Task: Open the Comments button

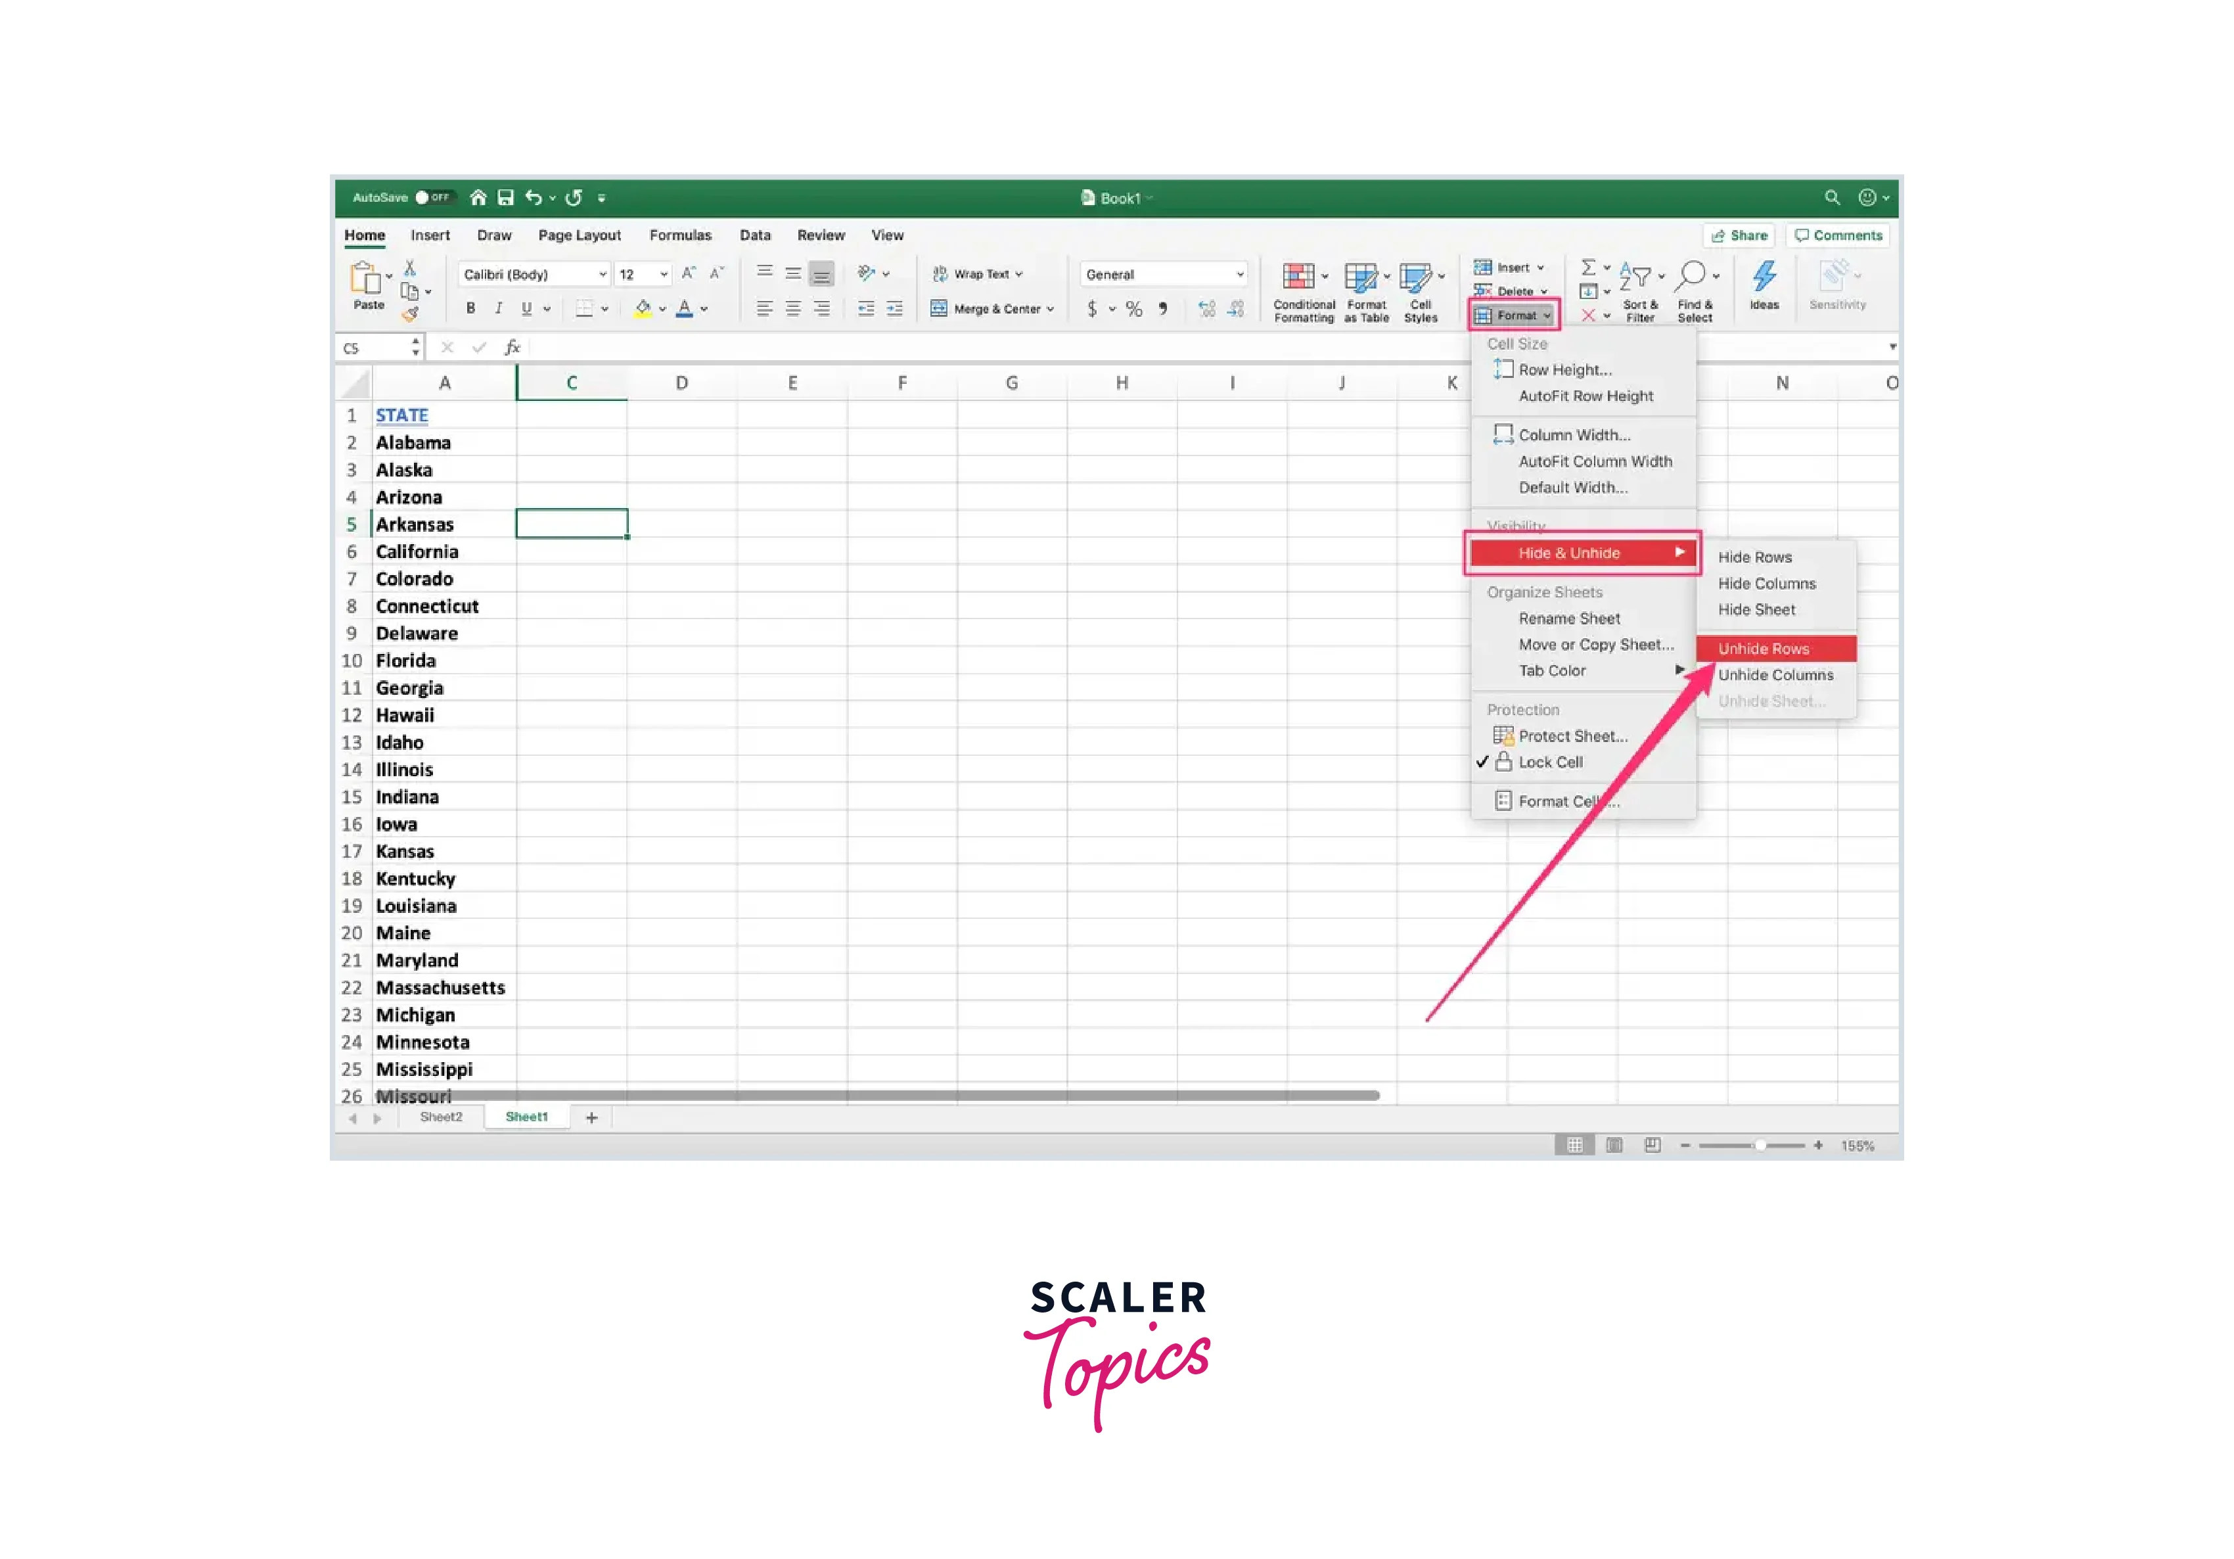Action: [x=1838, y=235]
